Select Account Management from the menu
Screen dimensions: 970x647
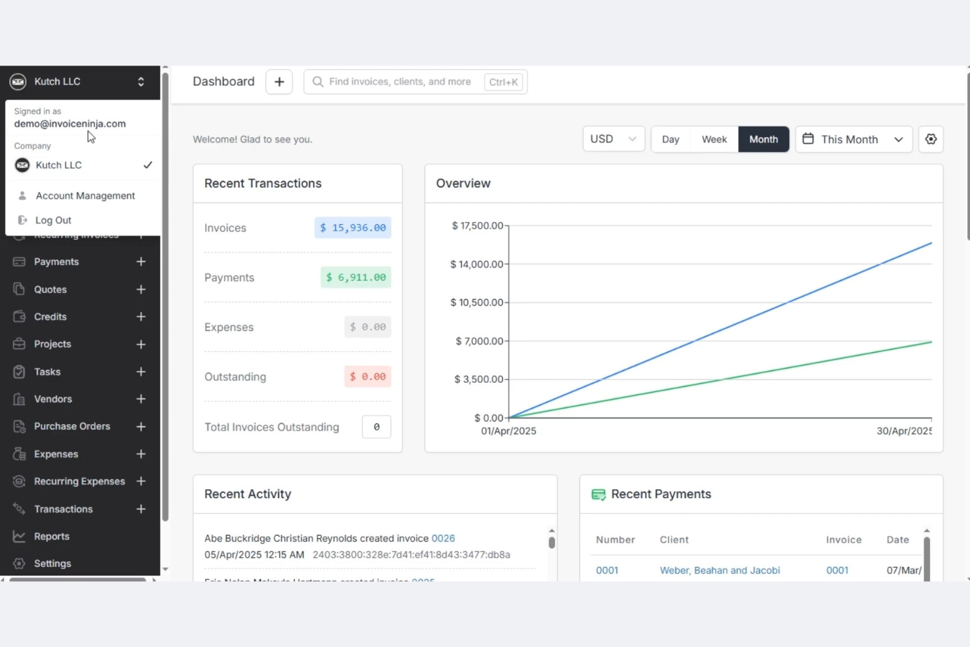(85, 195)
